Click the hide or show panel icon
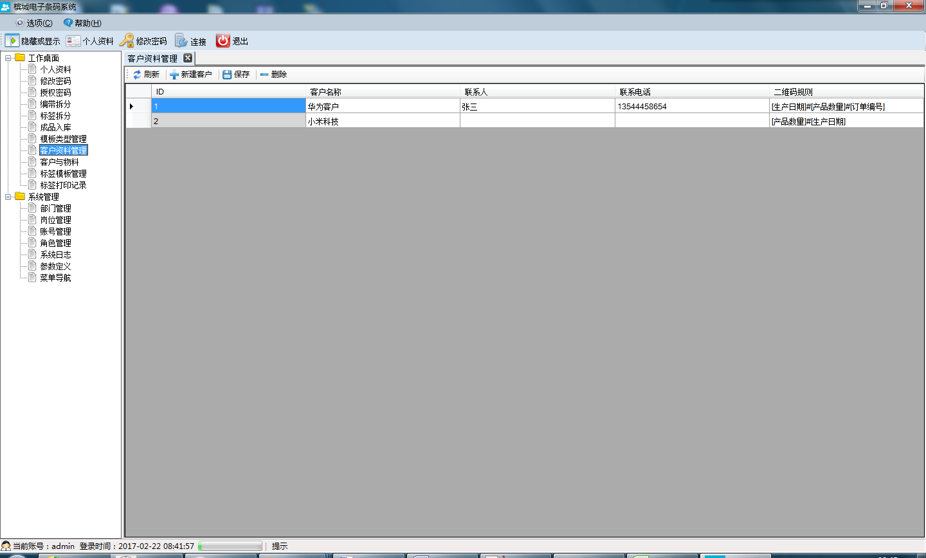Screen dimensions: 926x558 pyautogui.click(x=12, y=40)
